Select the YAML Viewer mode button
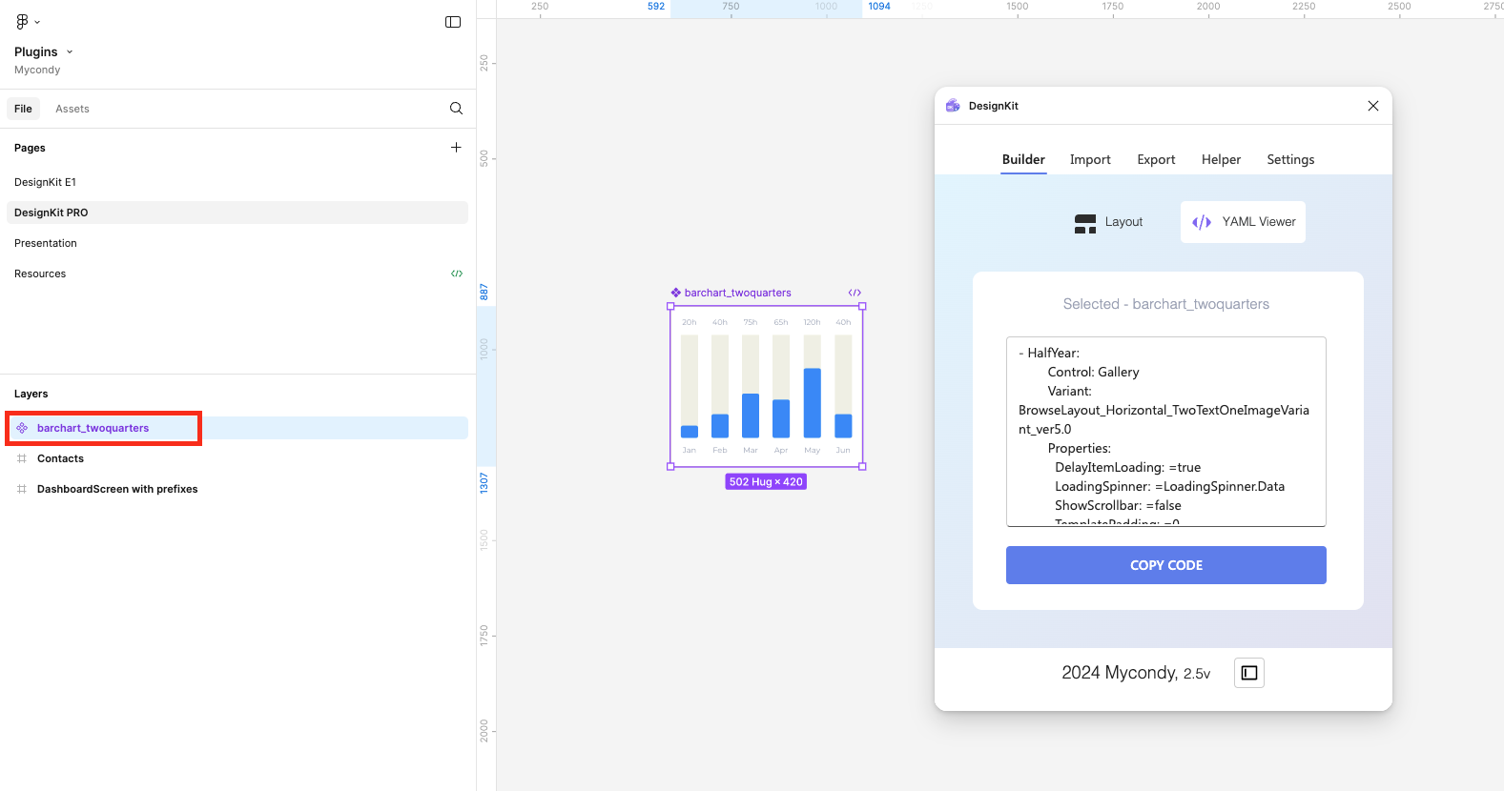1504x791 pixels. tap(1243, 222)
